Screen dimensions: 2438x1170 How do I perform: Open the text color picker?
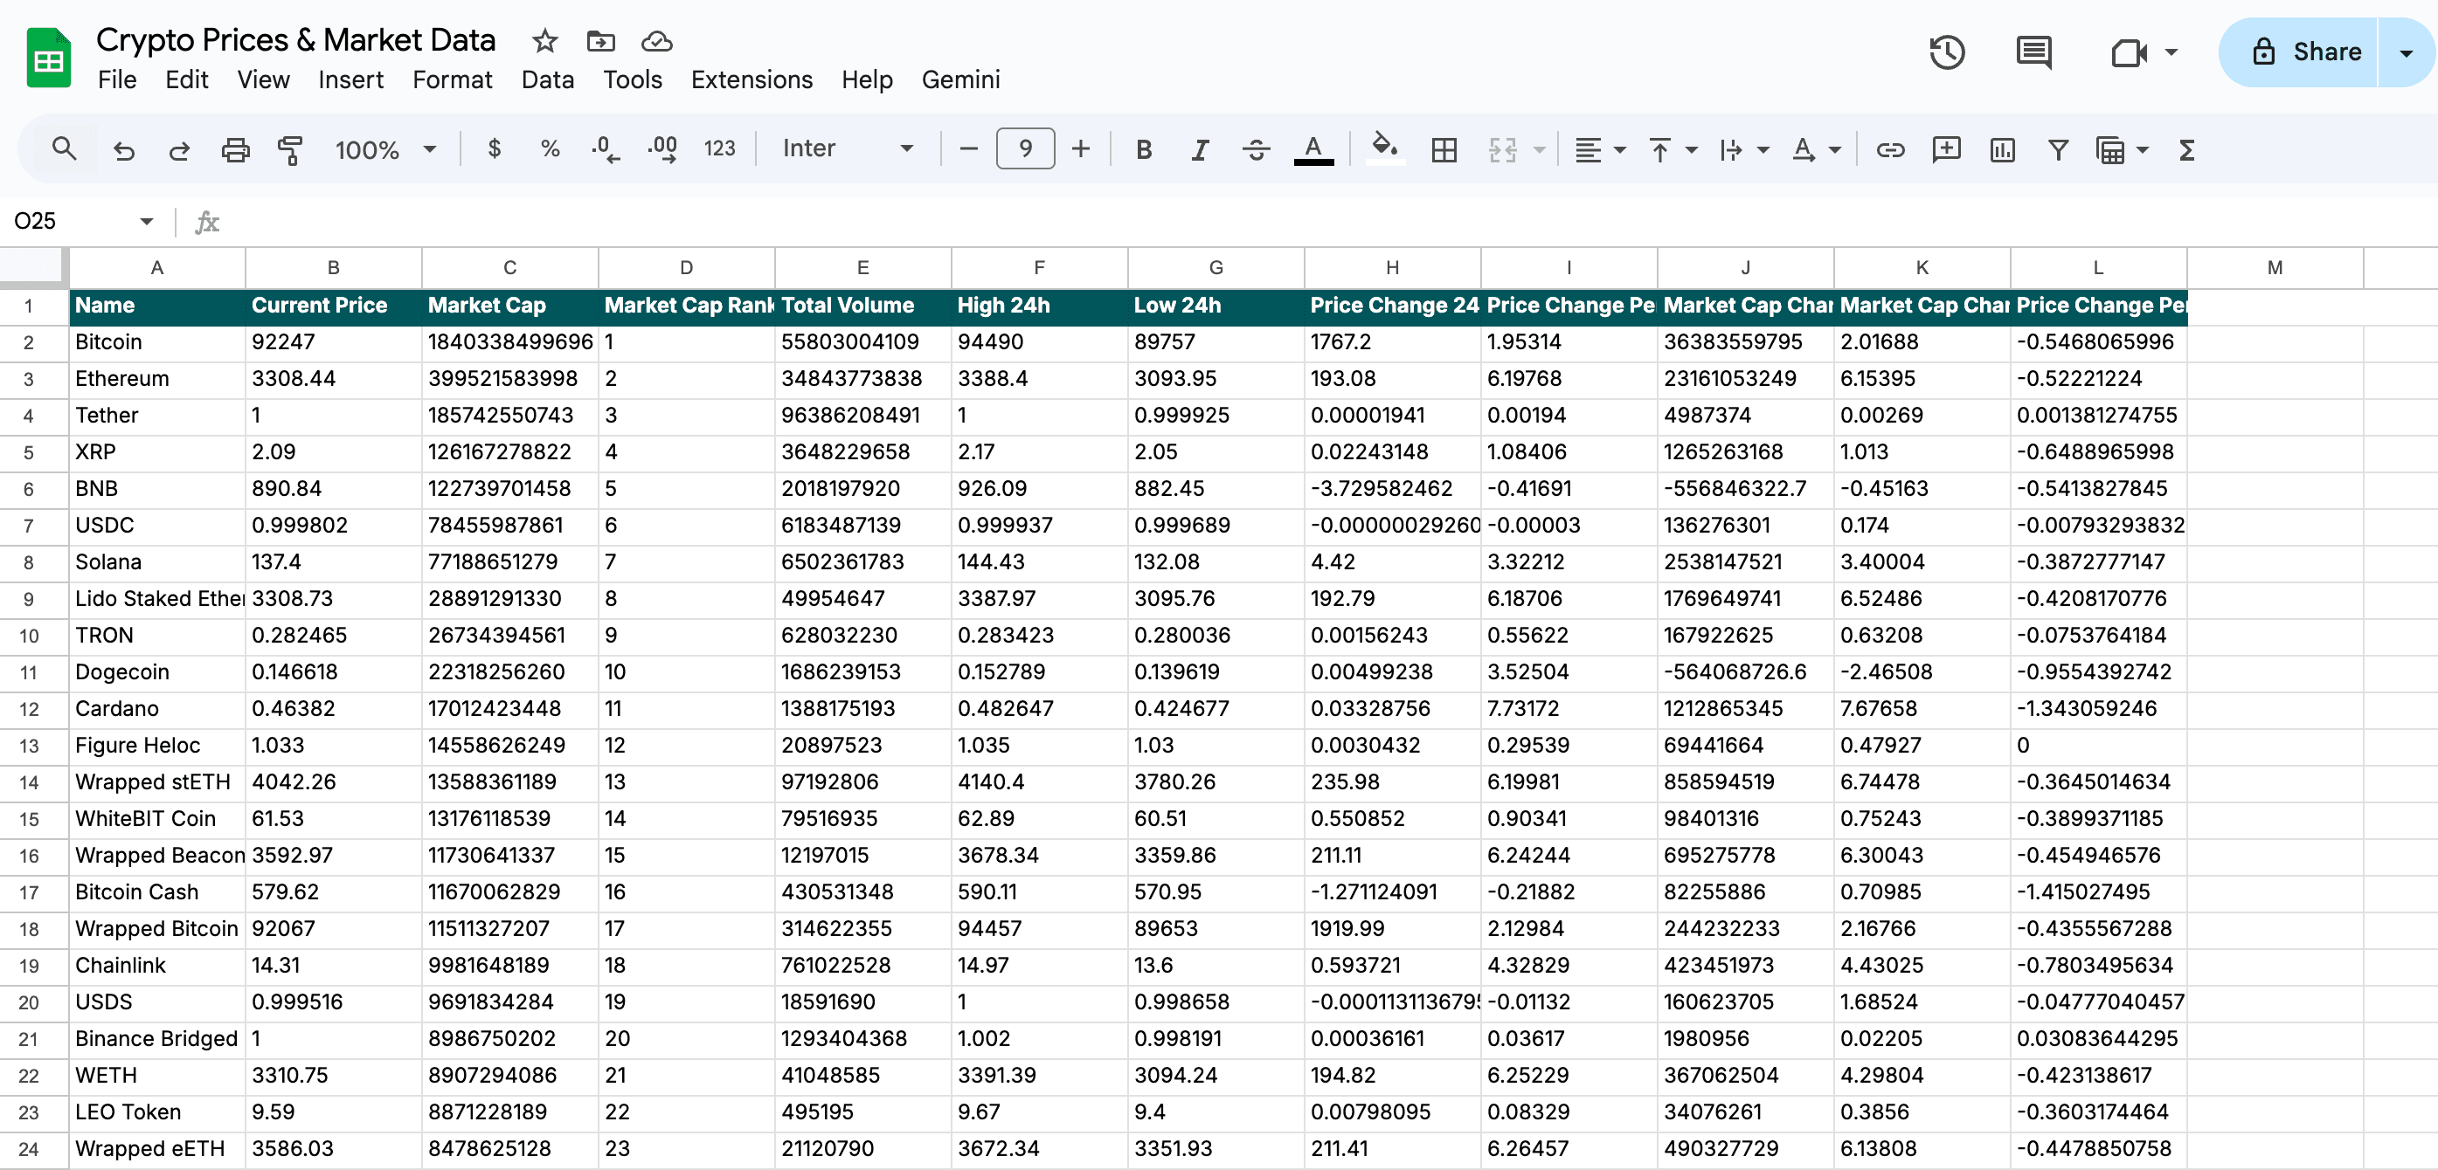pyautogui.click(x=1312, y=148)
